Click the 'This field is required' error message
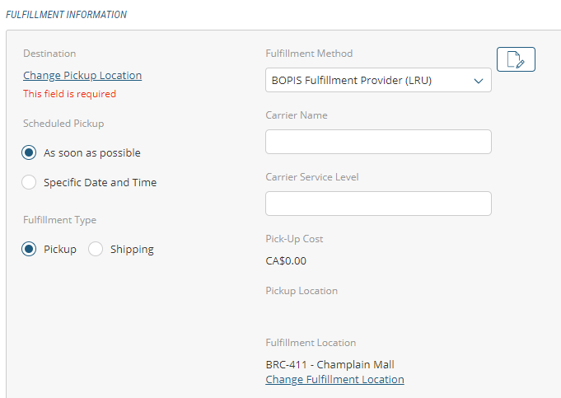Screen dimensions: 561x398 (x=69, y=94)
